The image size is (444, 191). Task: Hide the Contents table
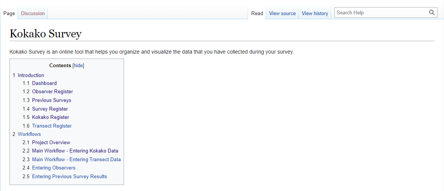click(78, 66)
